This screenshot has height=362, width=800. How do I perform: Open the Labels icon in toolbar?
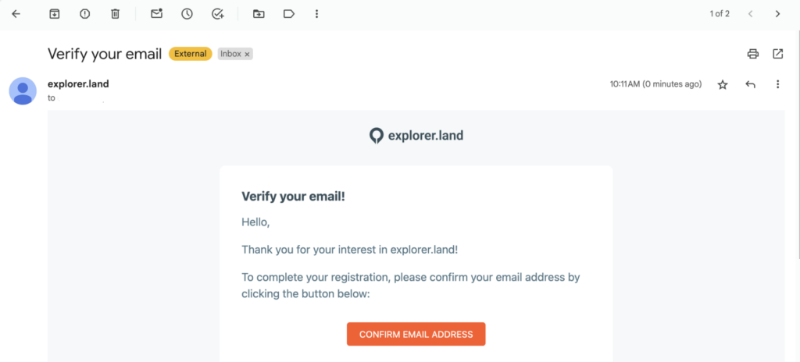pos(288,14)
